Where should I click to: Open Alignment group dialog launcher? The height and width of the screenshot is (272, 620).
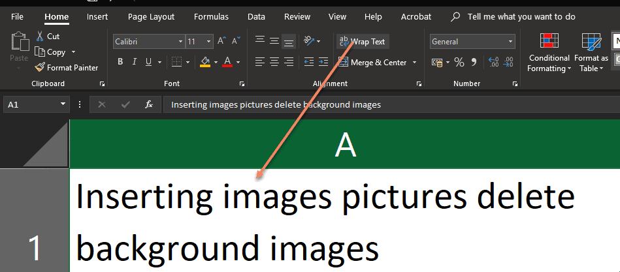[419, 83]
